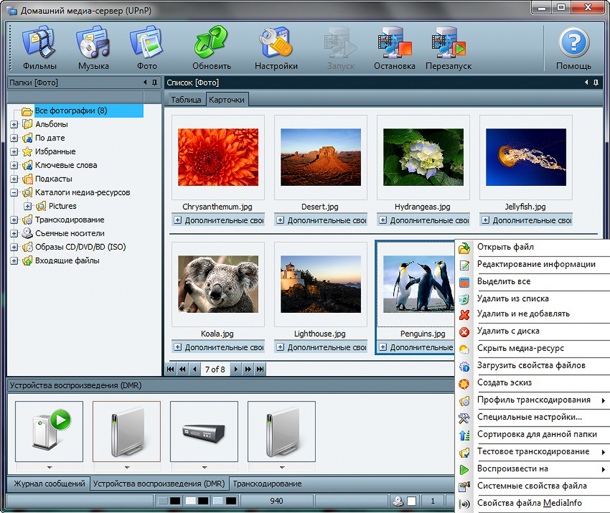Expand Дополнительные свойства under Chrysanthemum.jpg
The image size is (610, 513).
coord(178,220)
